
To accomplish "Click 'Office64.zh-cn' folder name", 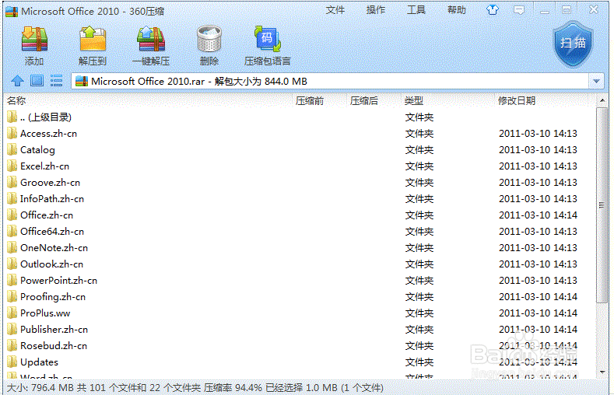I will (x=52, y=232).
